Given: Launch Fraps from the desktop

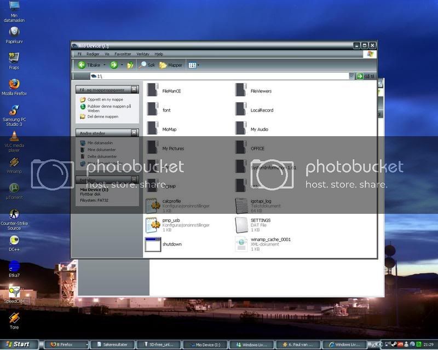Looking at the screenshot, I should [x=14, y=61].
